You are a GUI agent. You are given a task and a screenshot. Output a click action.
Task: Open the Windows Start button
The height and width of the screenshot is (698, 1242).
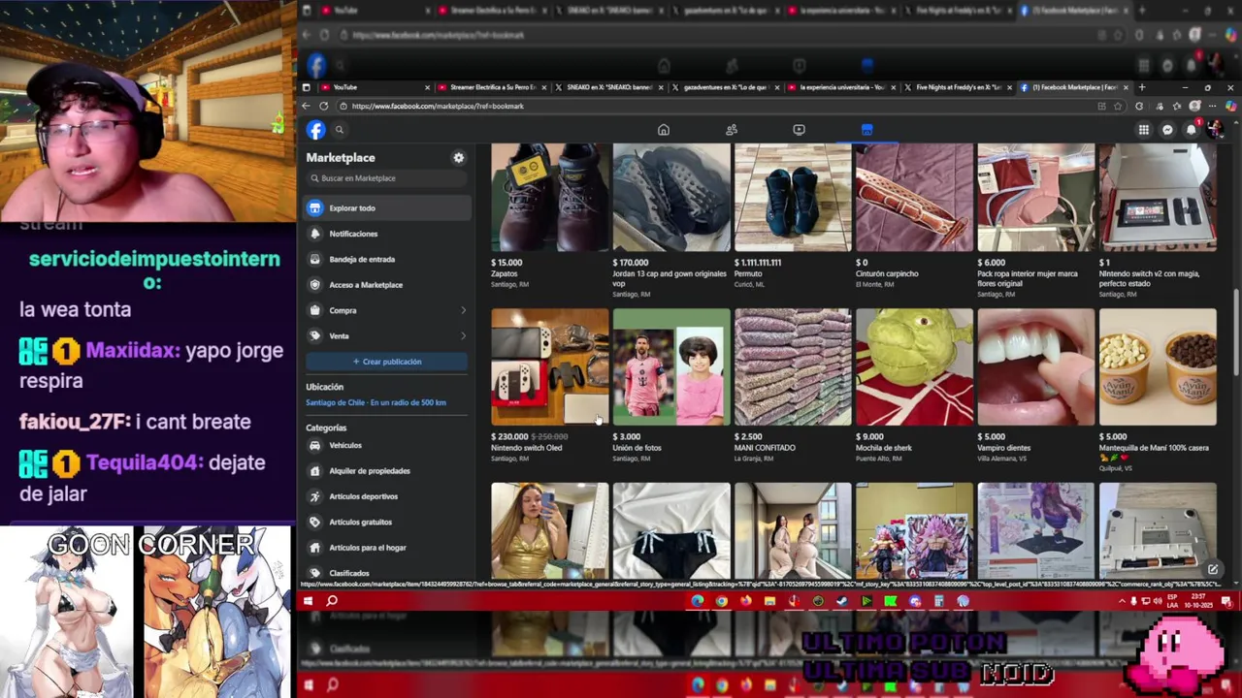pyautogui.click(x=308, y=601)
